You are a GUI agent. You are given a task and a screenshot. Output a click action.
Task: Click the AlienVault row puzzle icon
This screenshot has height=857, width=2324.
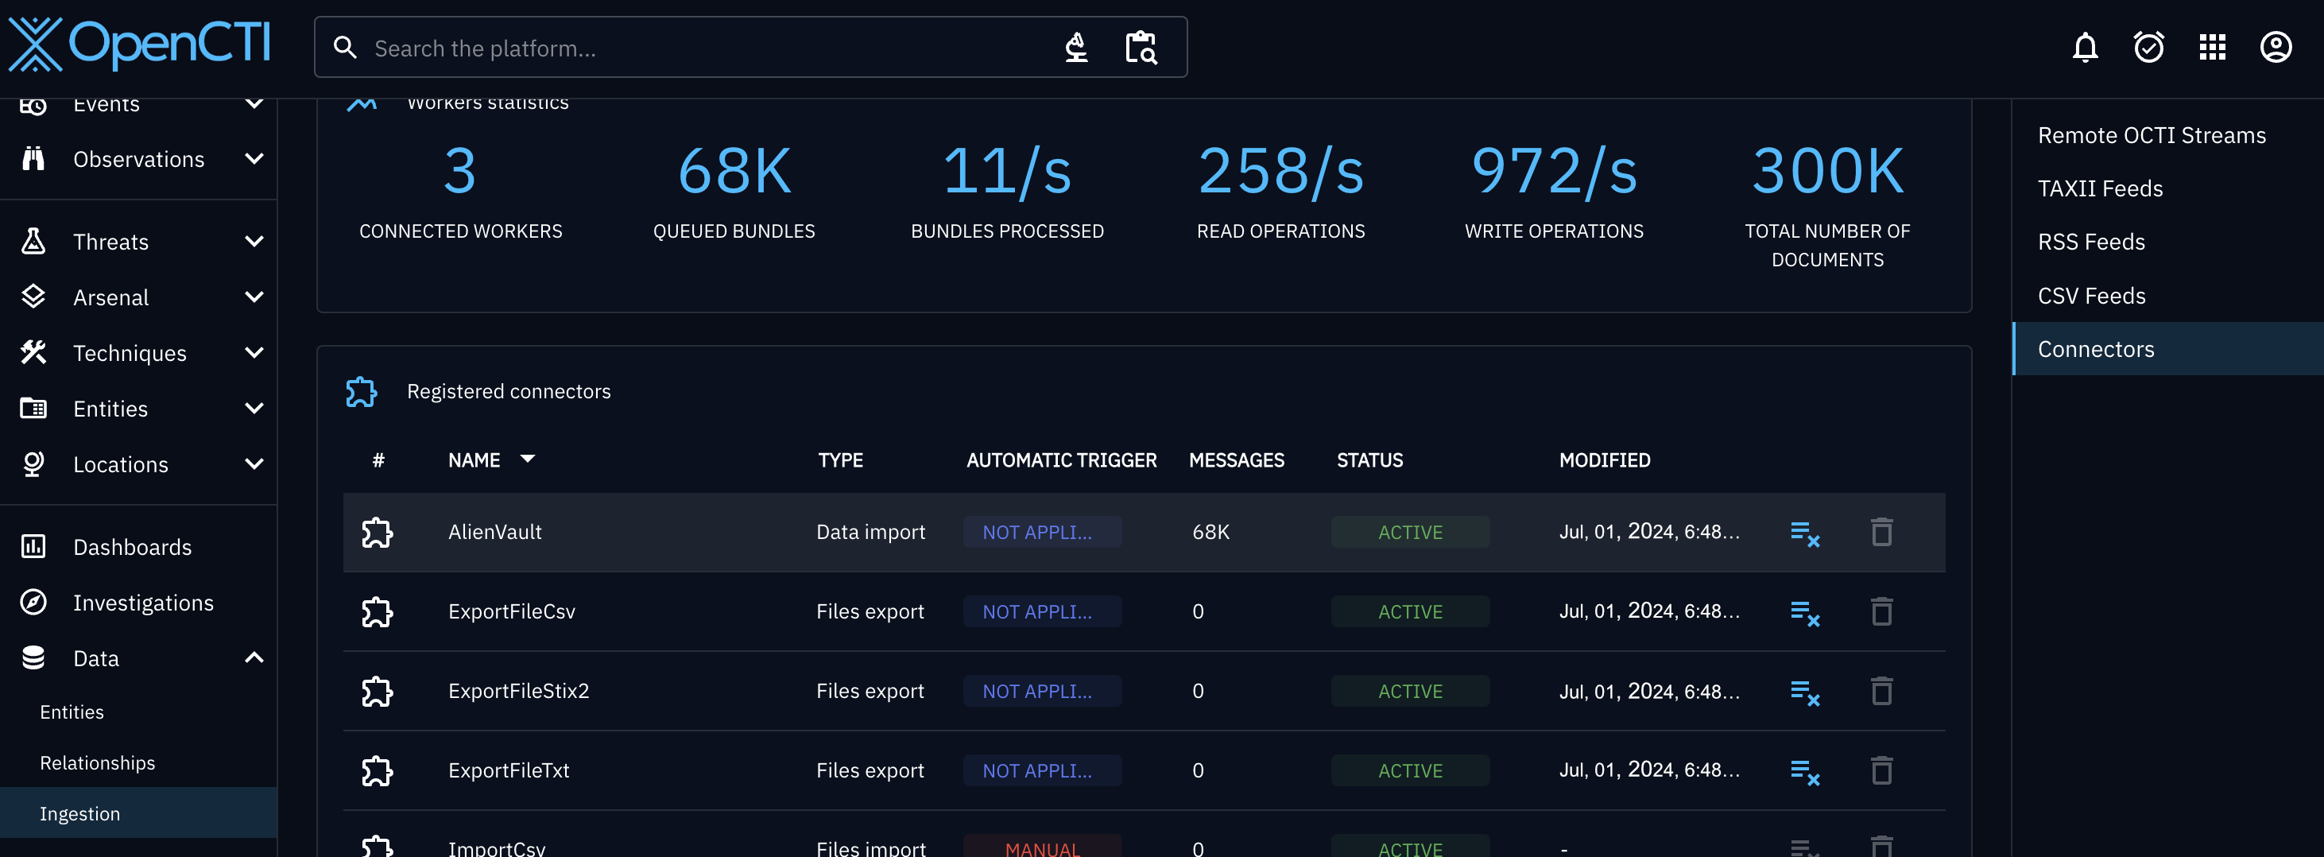[x=377, y=532]
